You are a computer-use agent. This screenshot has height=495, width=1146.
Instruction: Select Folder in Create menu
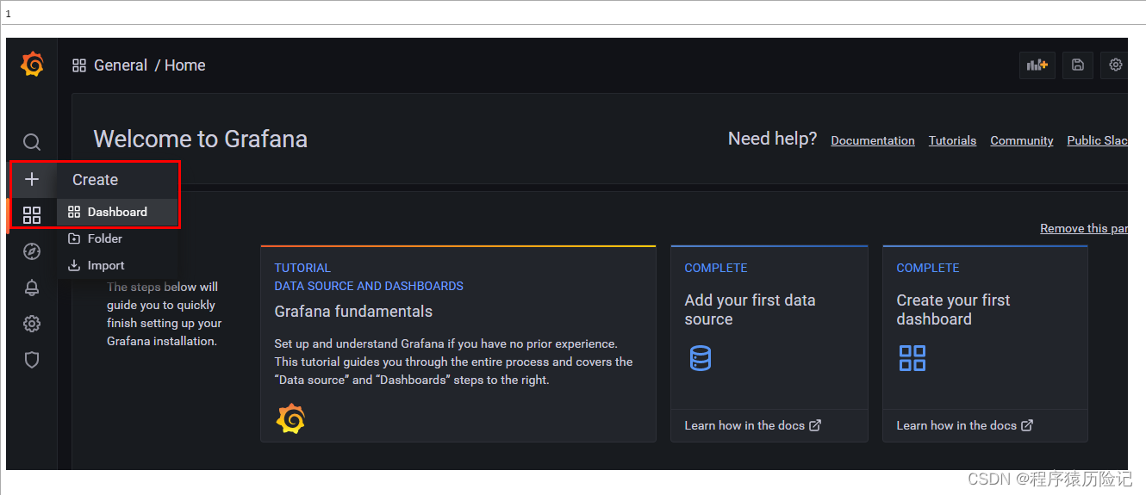[118, 238]
